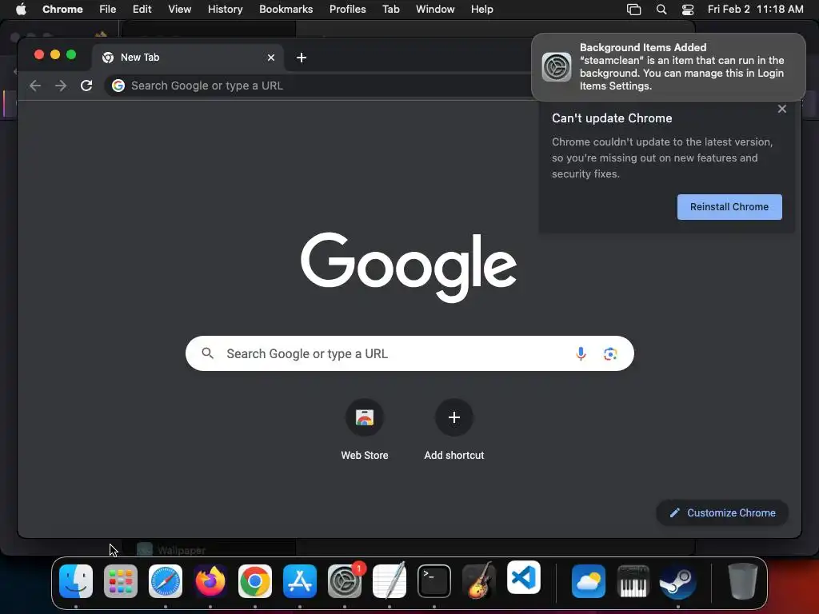The height and width of the screenshot is (614, 819).
Task: Click the magnifier icon in search box
Action: click(207, 353)
